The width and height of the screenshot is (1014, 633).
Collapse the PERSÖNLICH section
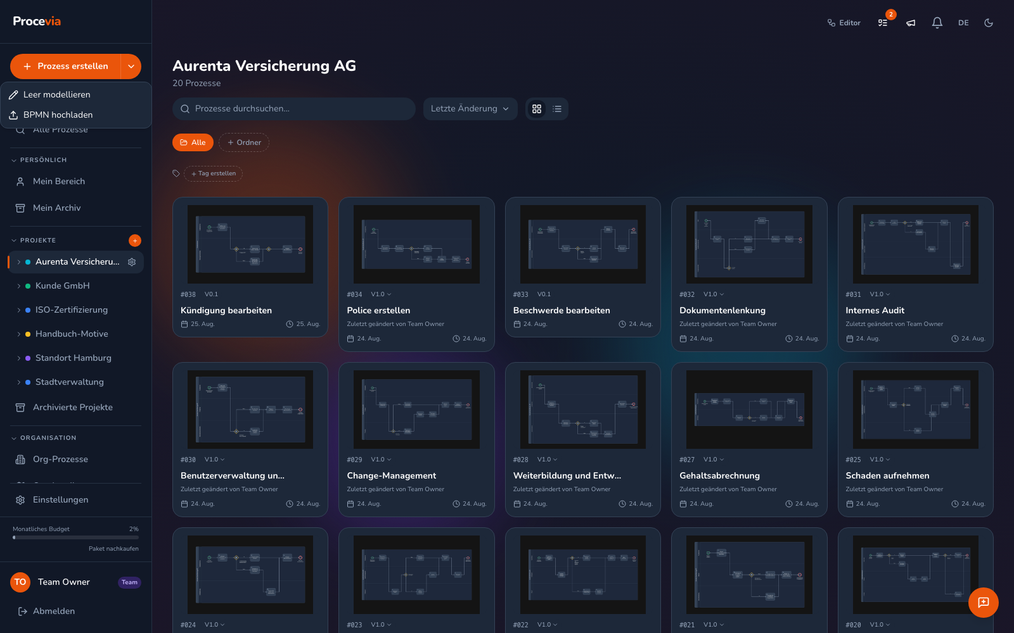pos(39,160)
